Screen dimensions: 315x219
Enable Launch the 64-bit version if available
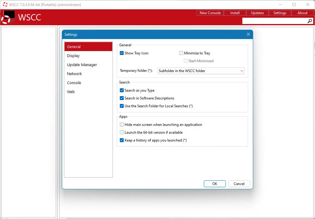click(122, 132)
